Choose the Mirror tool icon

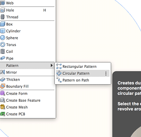[2, 72]
